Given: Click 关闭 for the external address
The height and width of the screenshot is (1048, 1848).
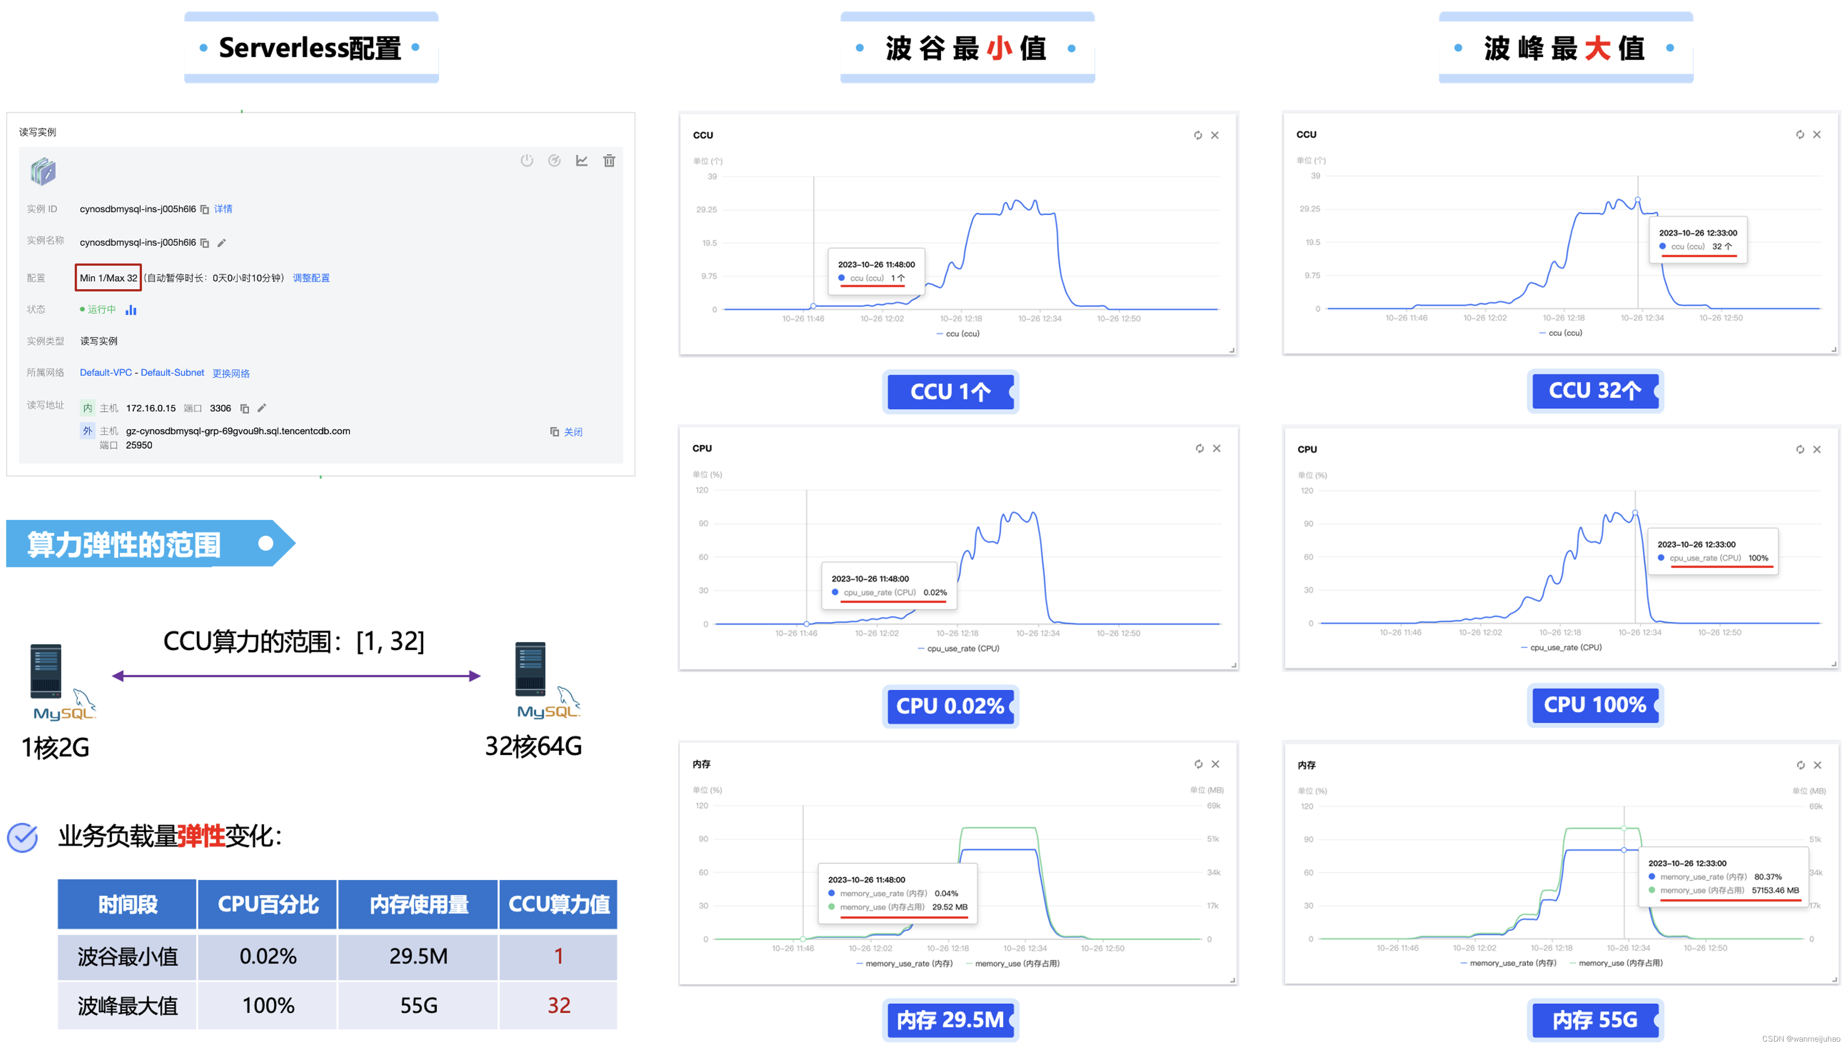Looking at the screenshot, I should (x=574, y=432).
